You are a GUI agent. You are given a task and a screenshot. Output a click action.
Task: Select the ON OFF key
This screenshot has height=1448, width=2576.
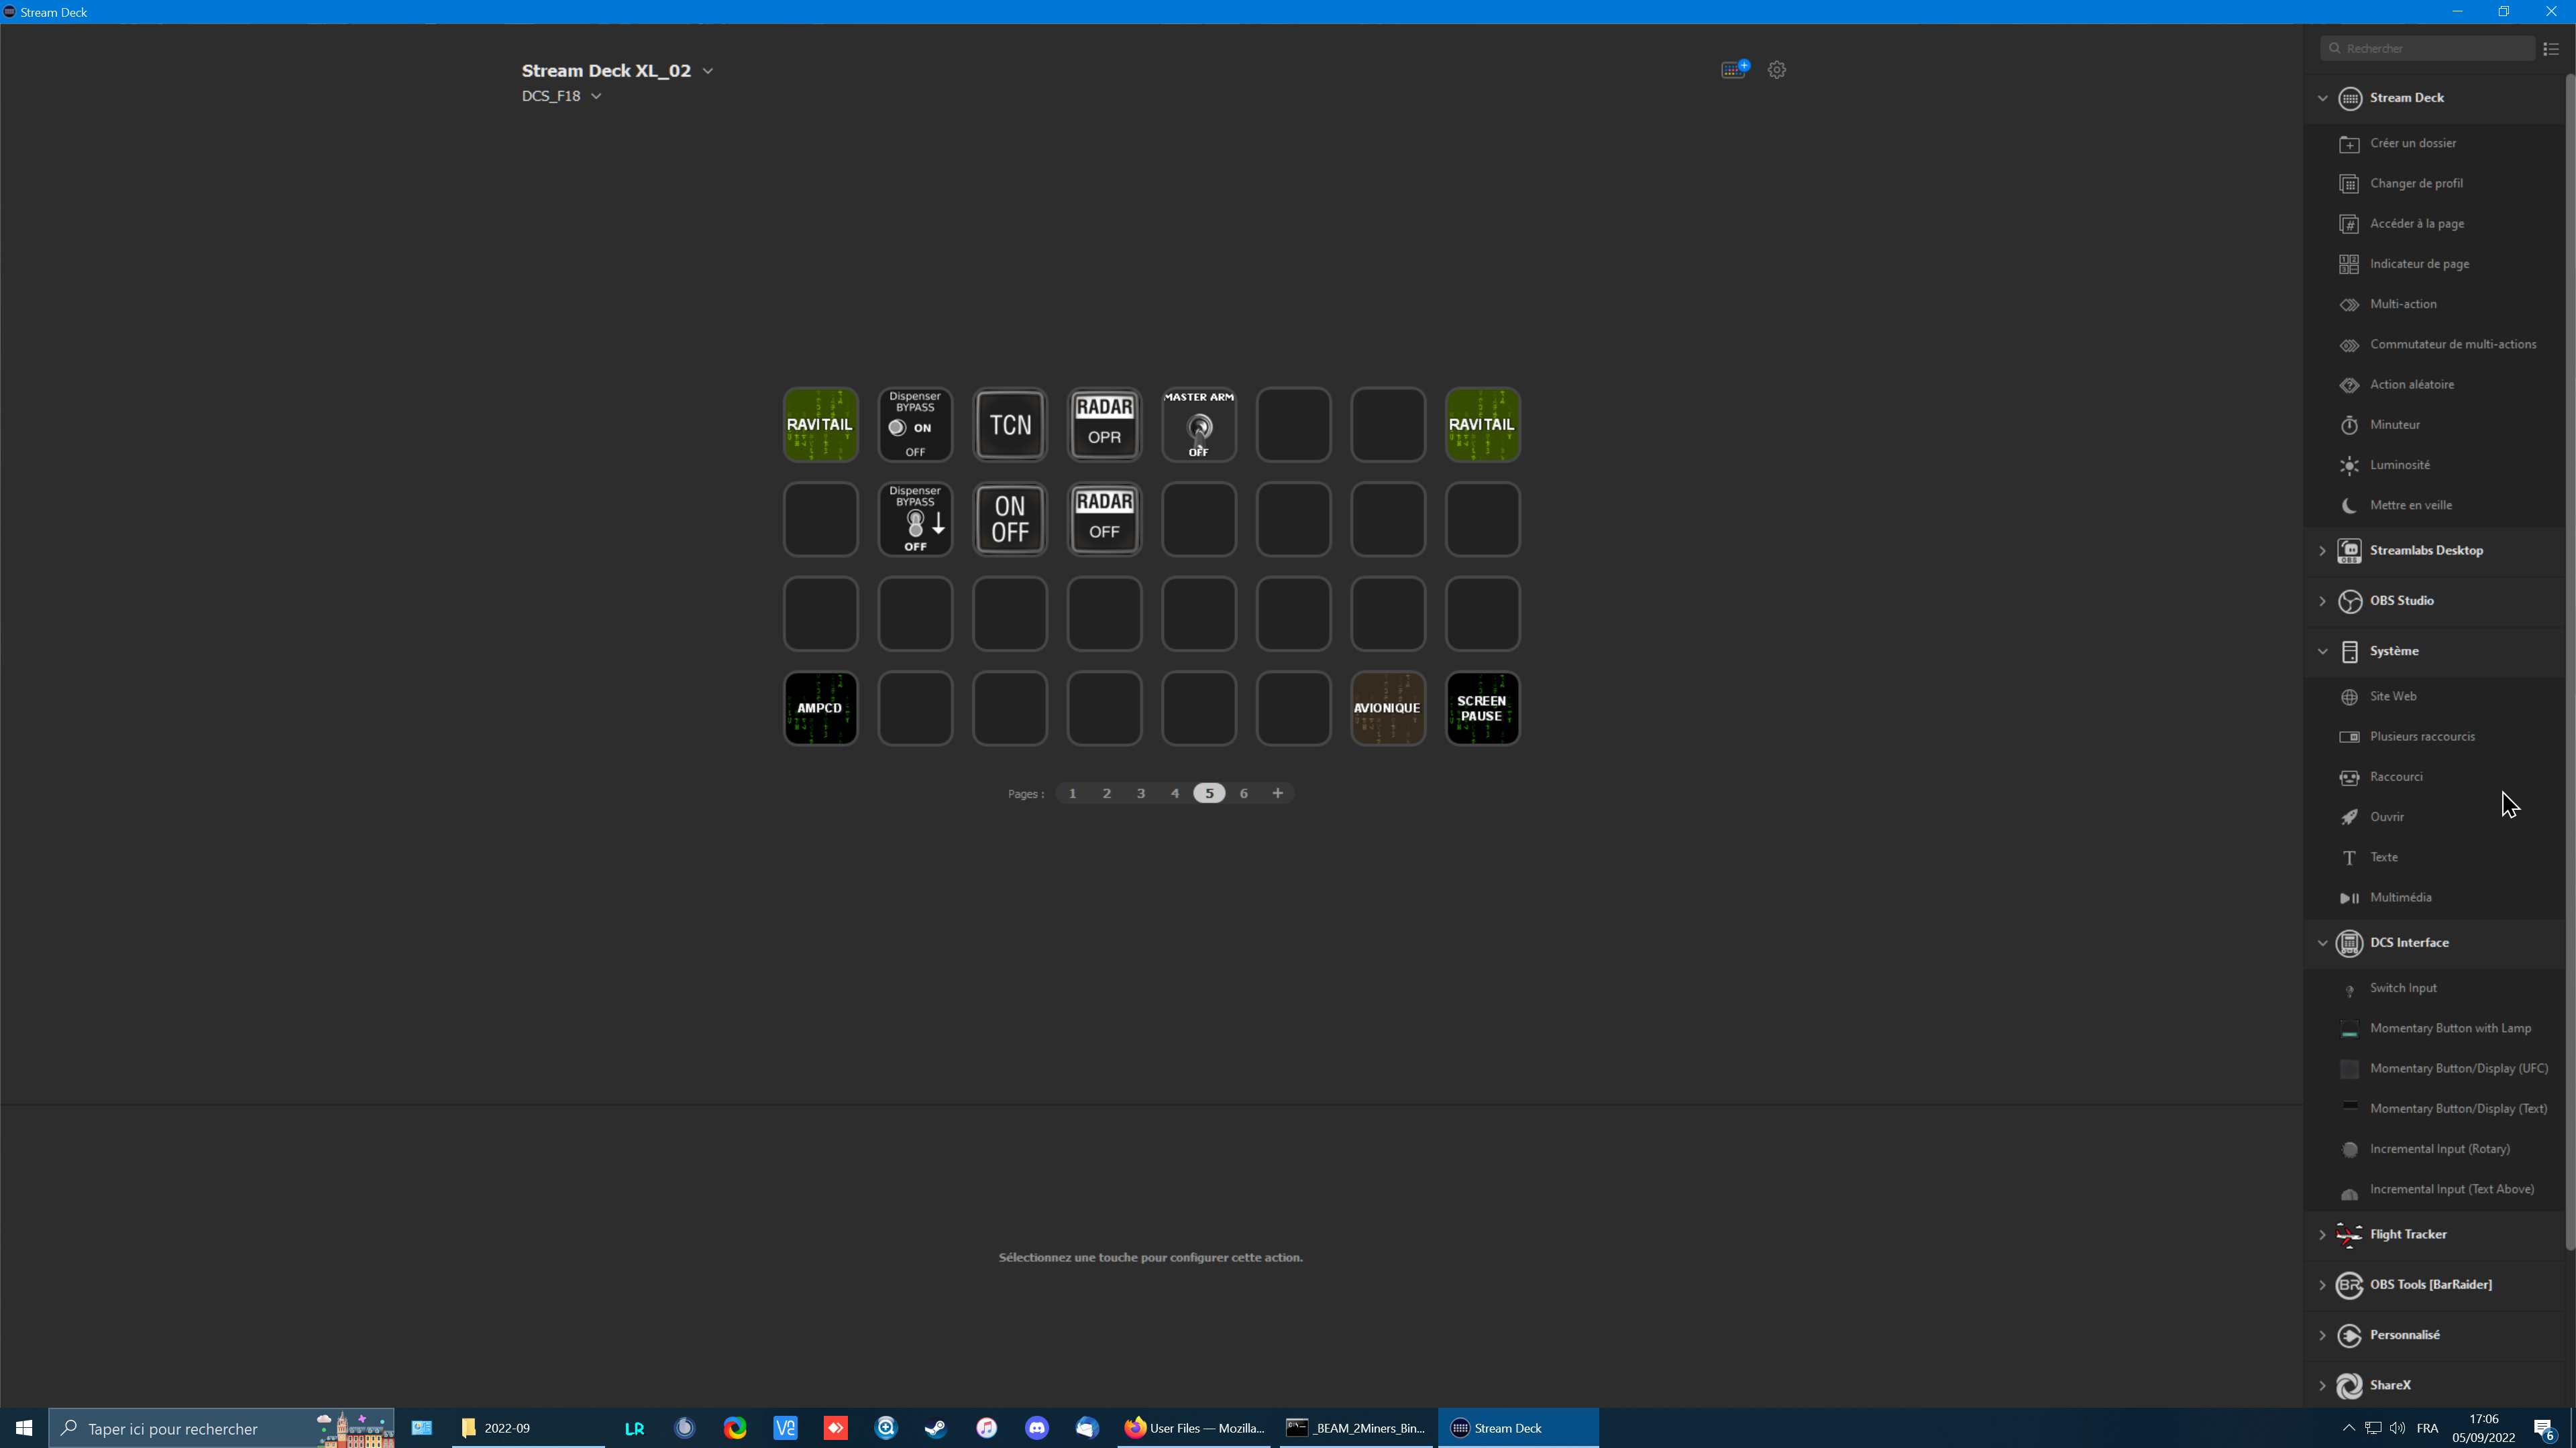pyautogui.click(x=1010, y=520)
